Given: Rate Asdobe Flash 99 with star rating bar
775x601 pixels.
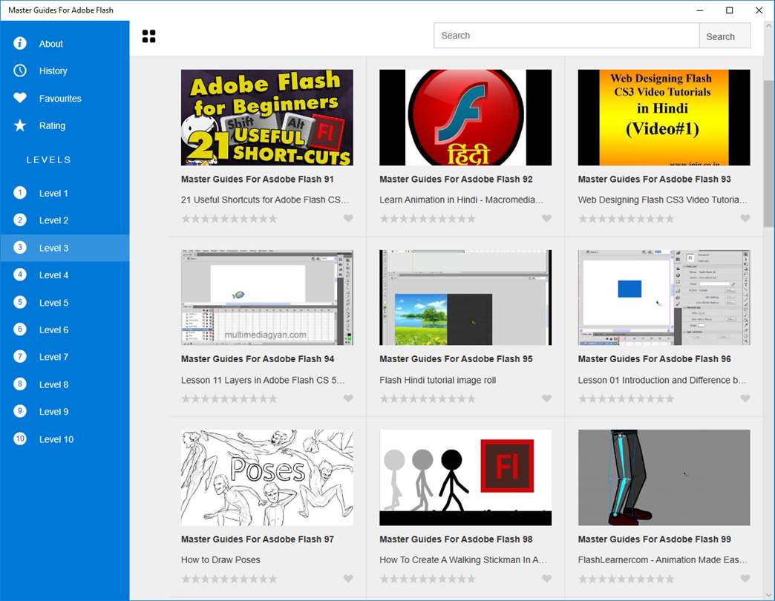Looking at the screenshot, I should (x=627, y=578).
